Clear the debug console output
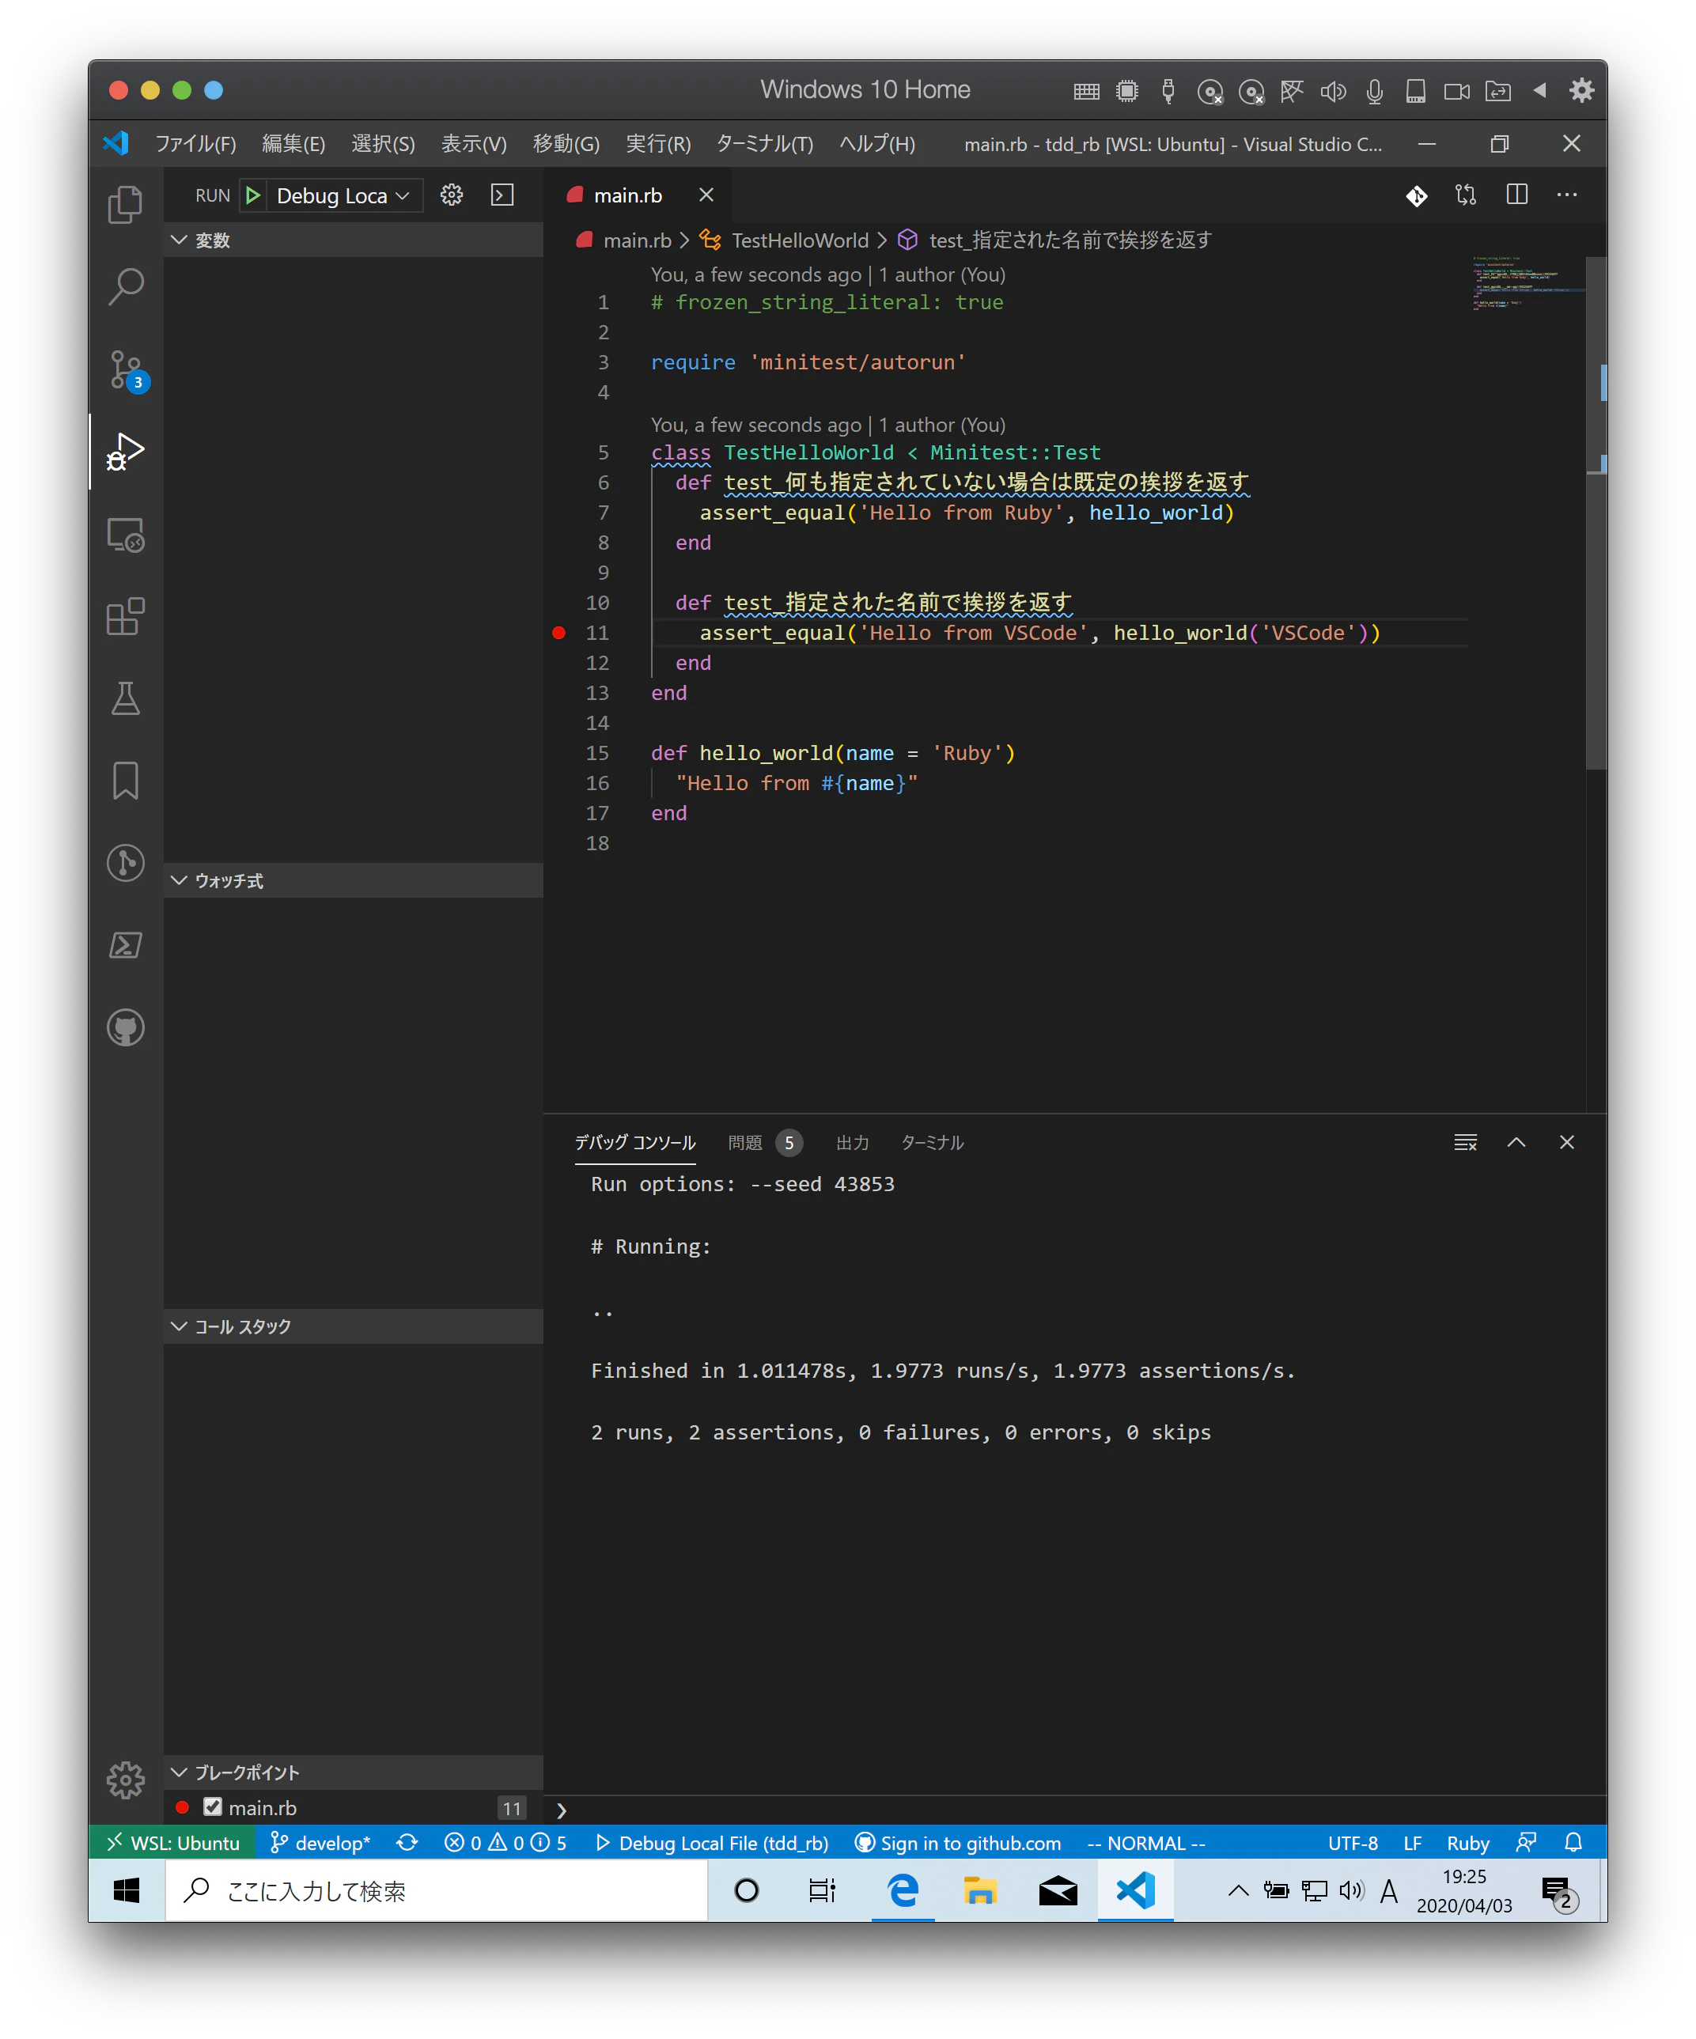Screen dimensions: 1696x2039 tap(1466, 1143)
